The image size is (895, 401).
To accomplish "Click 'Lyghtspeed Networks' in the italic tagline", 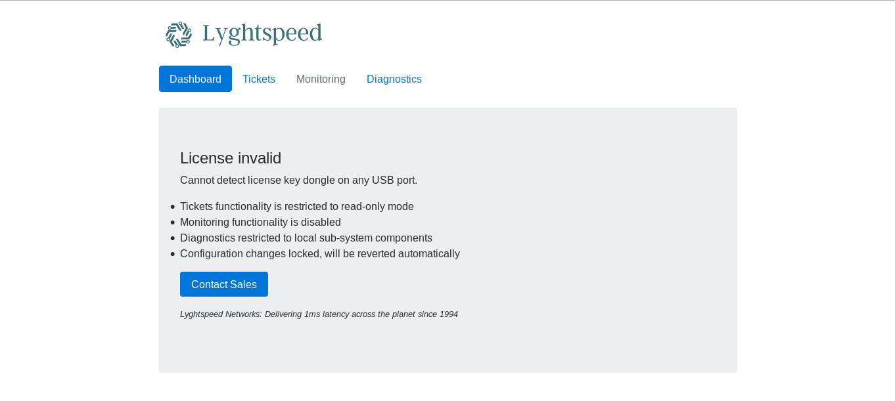I will 221,314.
